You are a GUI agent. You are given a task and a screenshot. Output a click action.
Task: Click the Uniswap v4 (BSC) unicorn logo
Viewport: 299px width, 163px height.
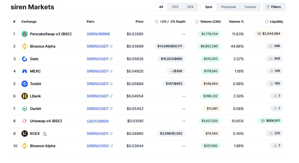(25, 121)
